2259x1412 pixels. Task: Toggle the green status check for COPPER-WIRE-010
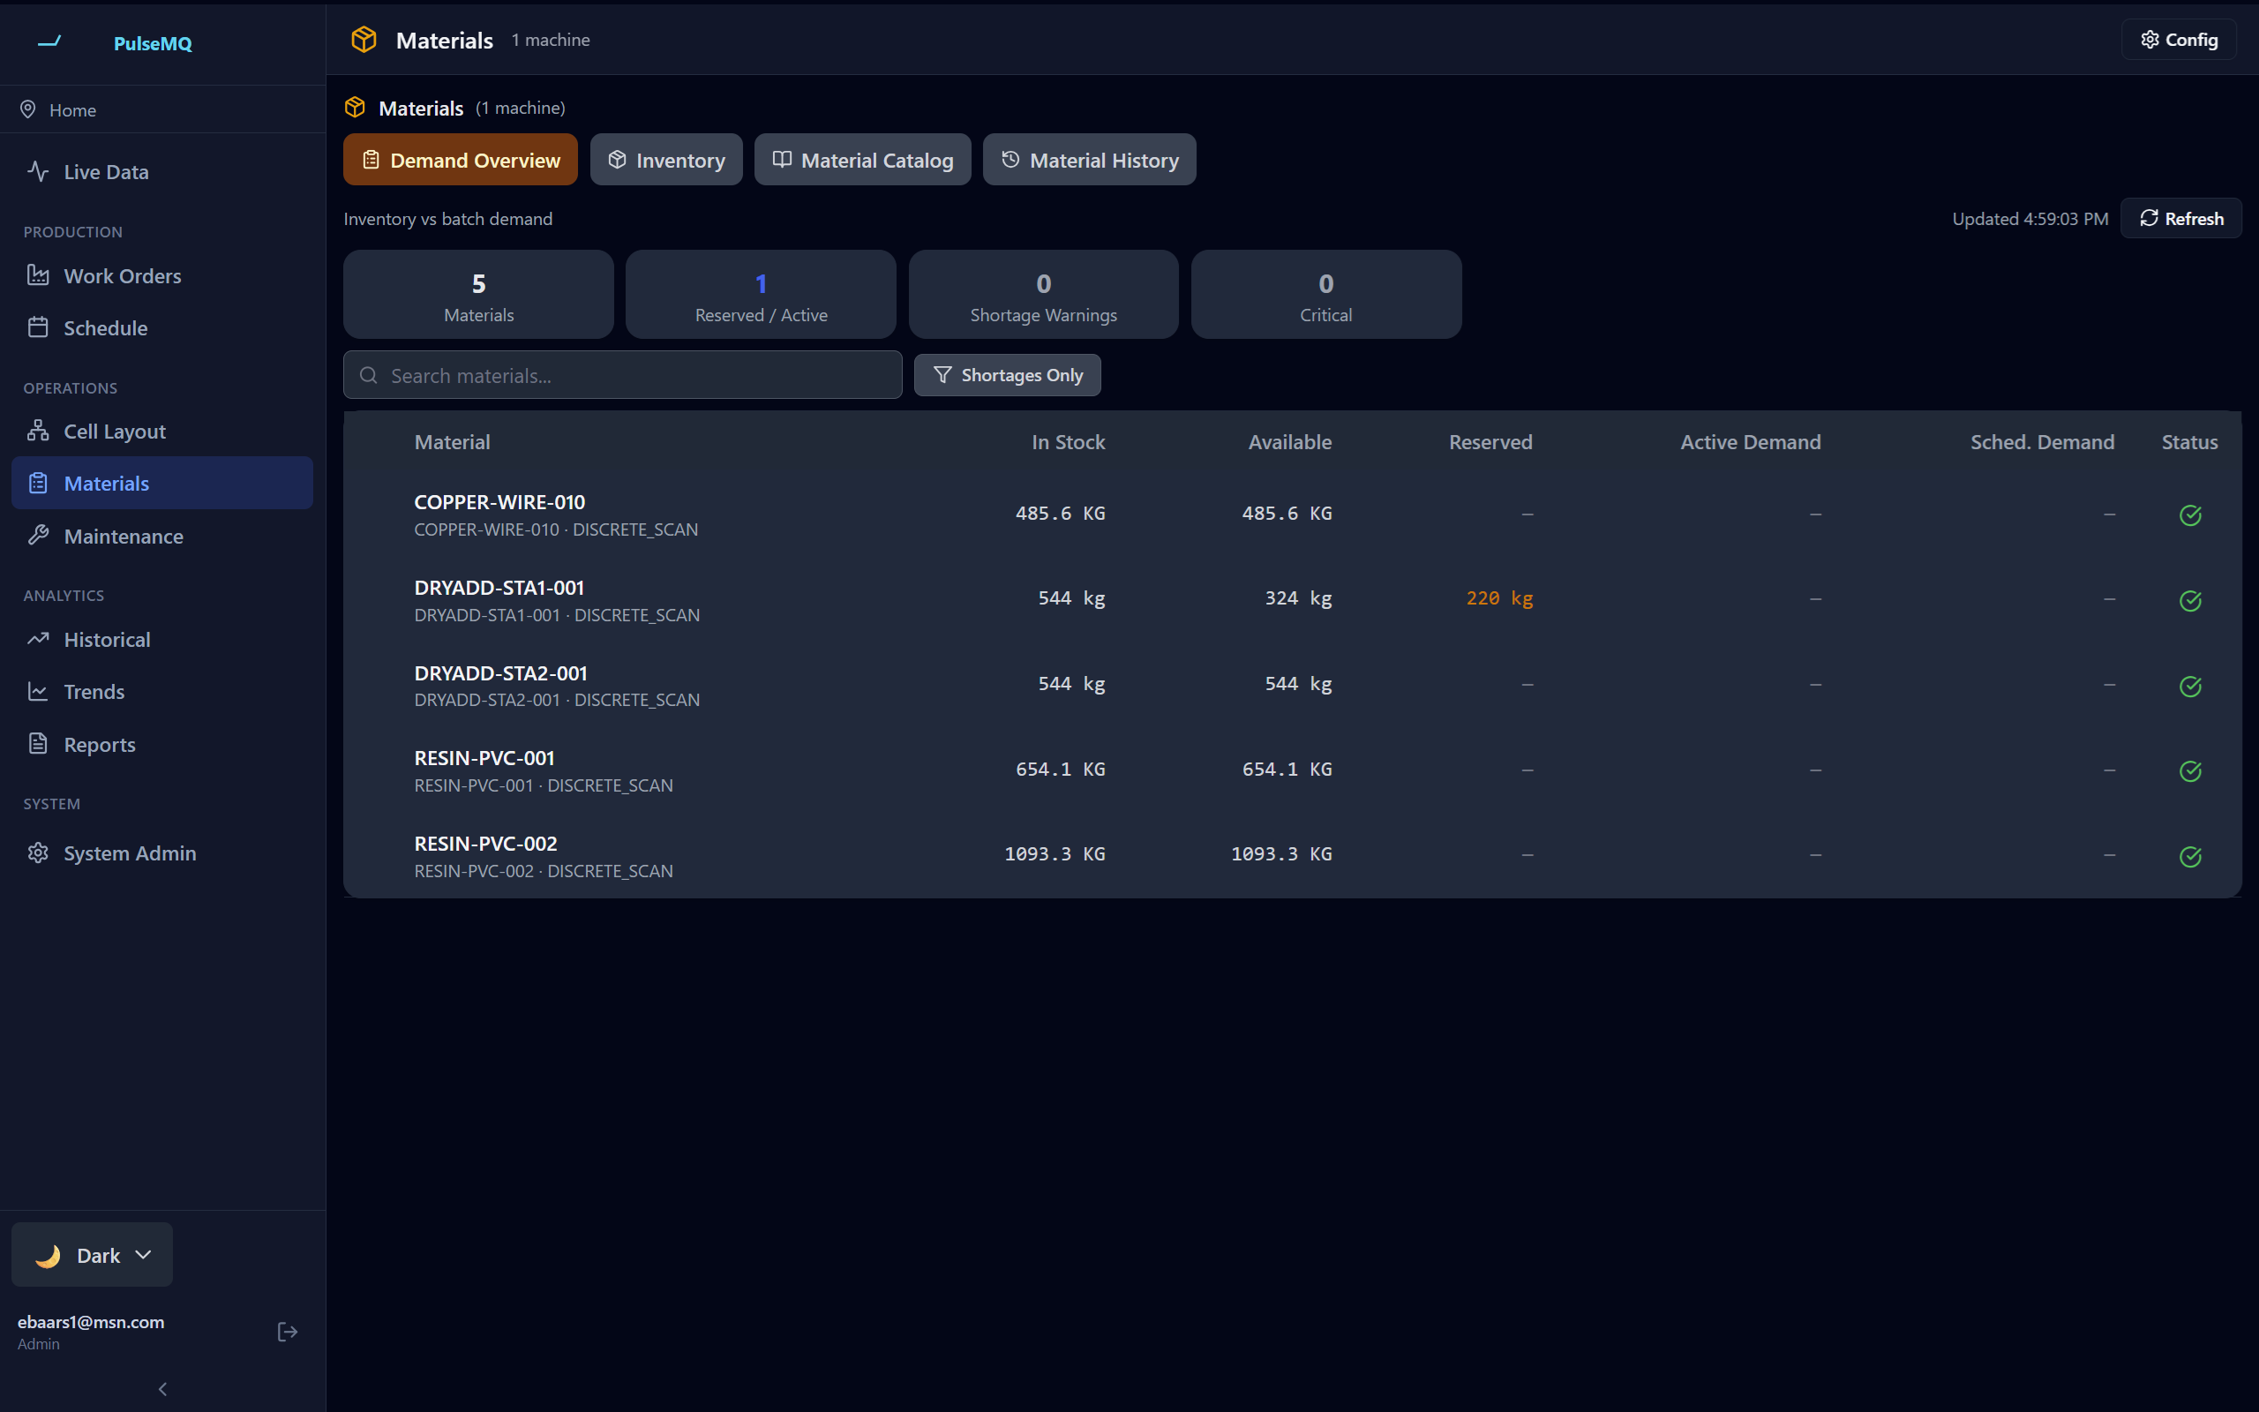pyautogui.click(x=2191, y=514)
